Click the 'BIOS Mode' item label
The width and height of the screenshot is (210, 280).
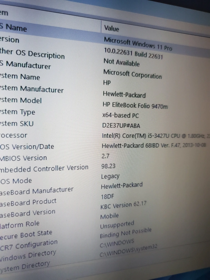pyautogui.click(x=16, y=181)
